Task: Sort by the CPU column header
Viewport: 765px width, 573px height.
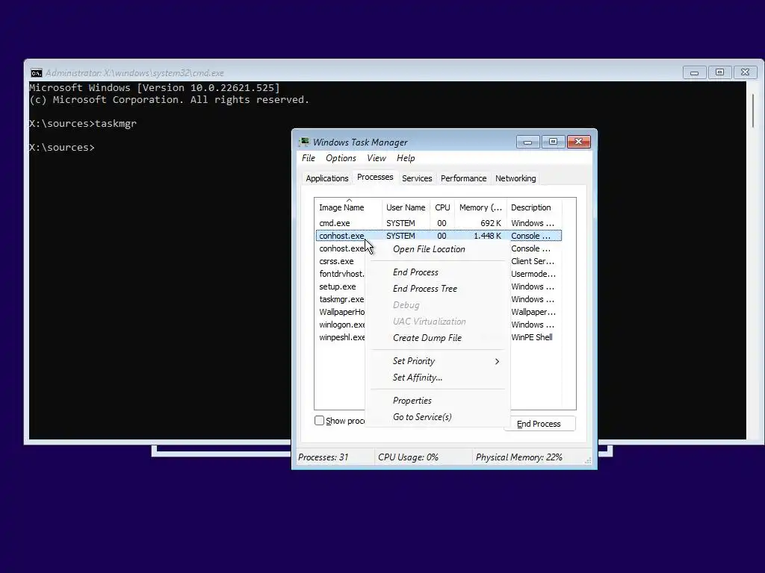Action: point(442,207)
